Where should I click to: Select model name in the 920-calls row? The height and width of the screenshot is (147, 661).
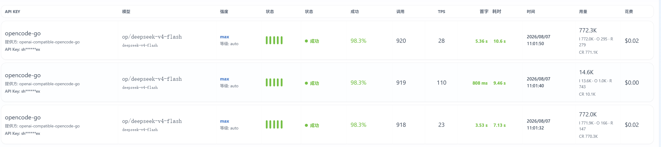click(152, 37)
